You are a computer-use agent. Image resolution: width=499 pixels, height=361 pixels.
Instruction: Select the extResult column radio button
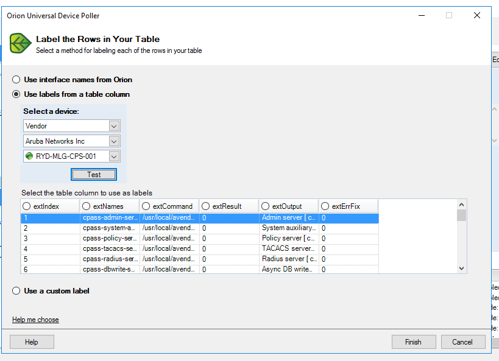click(x=205, y=206)
